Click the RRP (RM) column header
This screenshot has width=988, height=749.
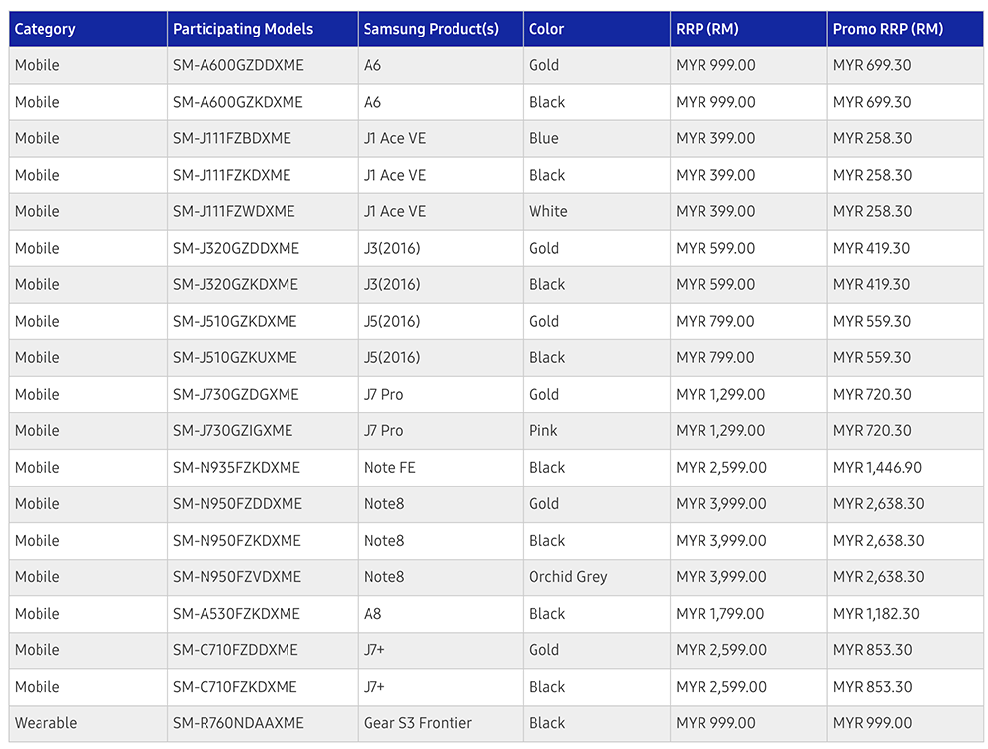706,29
